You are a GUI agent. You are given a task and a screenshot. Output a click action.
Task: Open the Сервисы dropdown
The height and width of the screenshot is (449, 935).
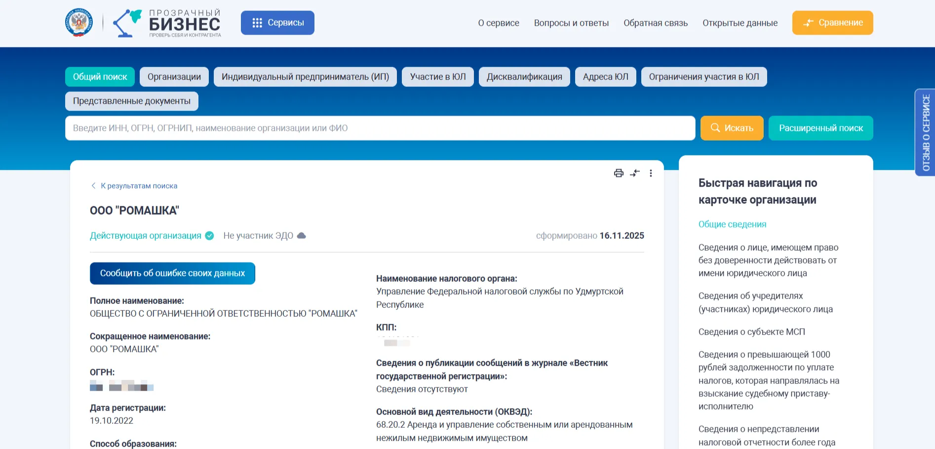277,22
